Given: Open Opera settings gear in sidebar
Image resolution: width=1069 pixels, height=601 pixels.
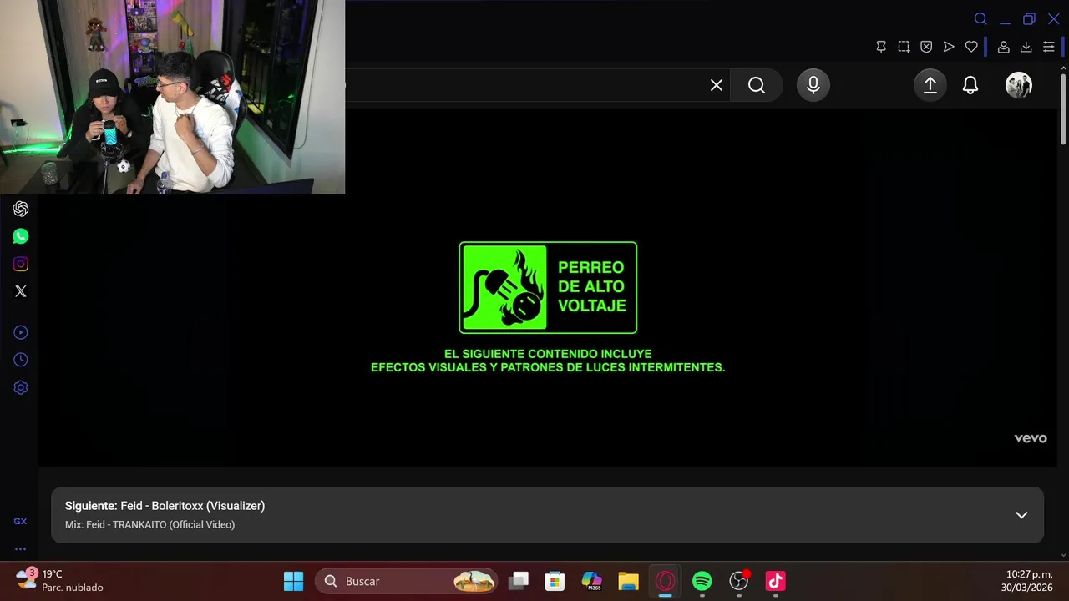Looking at the screenshot, I should point(21,387).
